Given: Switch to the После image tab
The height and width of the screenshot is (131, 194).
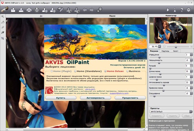Looking at the screenshot, I should (113, 15).
